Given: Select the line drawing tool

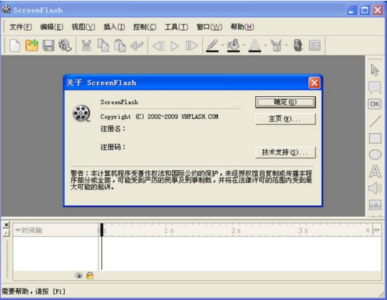Looking at the screenshot, I should 375,121.
